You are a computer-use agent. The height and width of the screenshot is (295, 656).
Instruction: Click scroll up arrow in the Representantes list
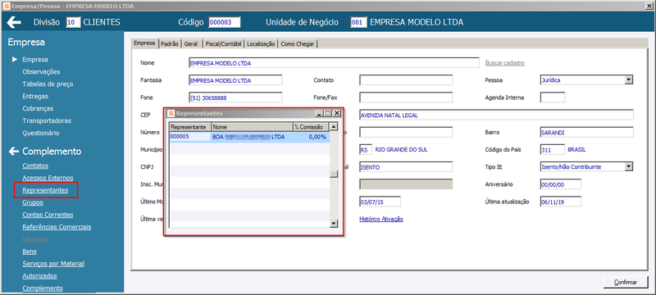334,127
